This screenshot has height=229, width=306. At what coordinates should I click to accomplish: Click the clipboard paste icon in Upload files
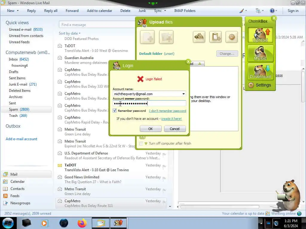(215, 37)
